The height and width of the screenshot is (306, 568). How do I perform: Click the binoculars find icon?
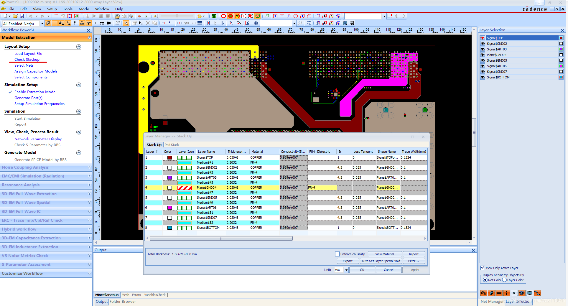click(256, 23)
